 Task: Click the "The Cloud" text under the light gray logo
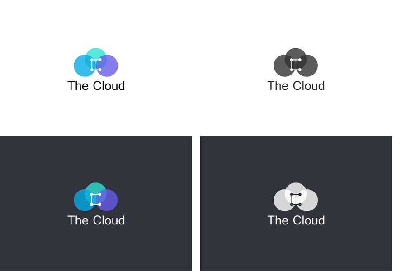296,220
